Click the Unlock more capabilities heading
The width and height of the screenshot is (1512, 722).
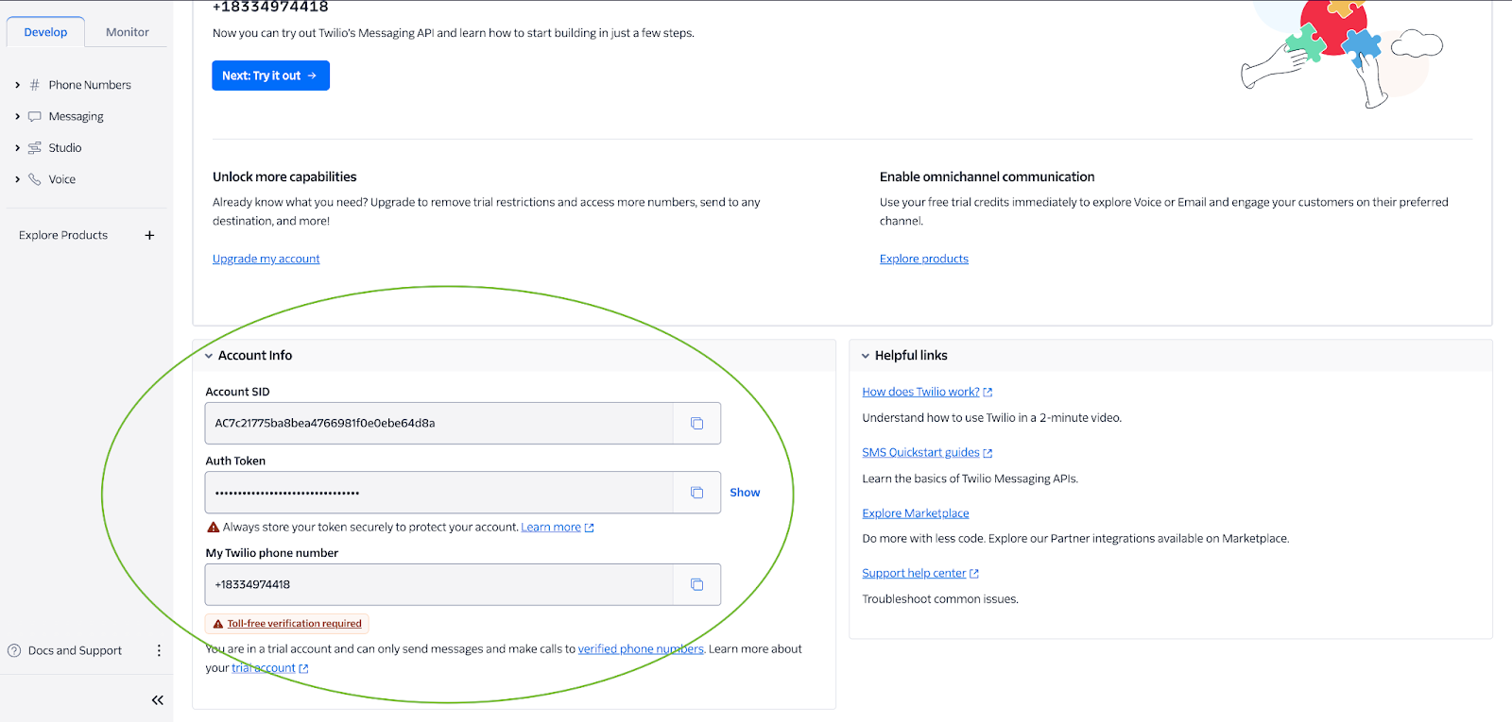pyautogui.click(x=284, y=176)
